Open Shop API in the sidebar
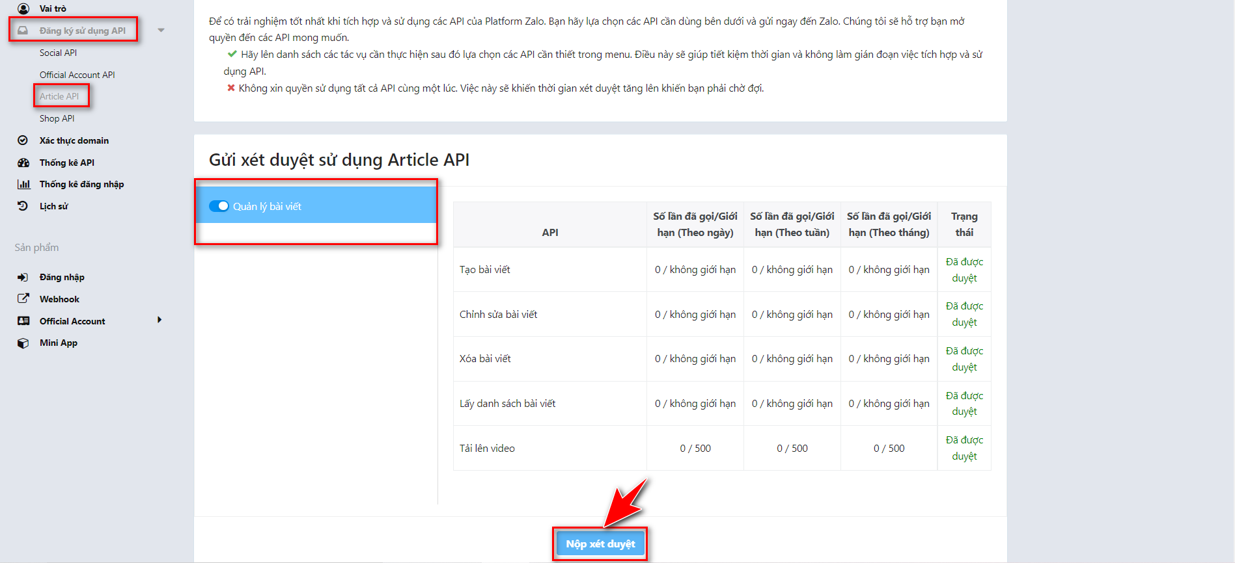1235x563 pixels. click(x=57, y=118)
